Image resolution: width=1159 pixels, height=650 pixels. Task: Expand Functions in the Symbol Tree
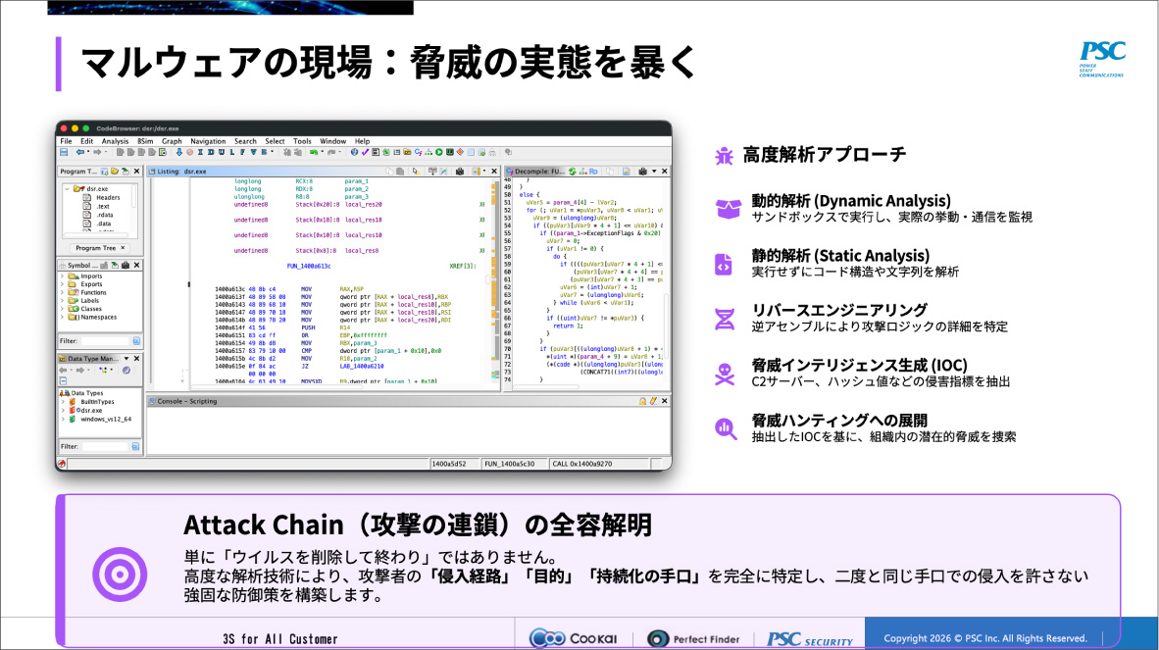[x=61, y=292]
